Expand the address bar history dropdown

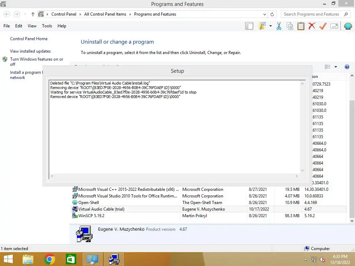[x=265, y=14]
